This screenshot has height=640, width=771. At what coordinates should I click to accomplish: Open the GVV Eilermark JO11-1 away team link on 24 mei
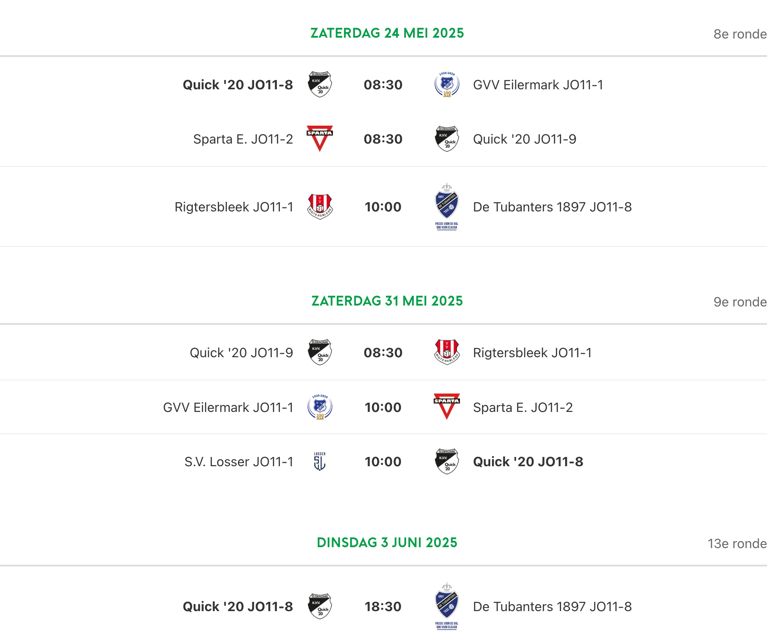click(x=538, y=85)
